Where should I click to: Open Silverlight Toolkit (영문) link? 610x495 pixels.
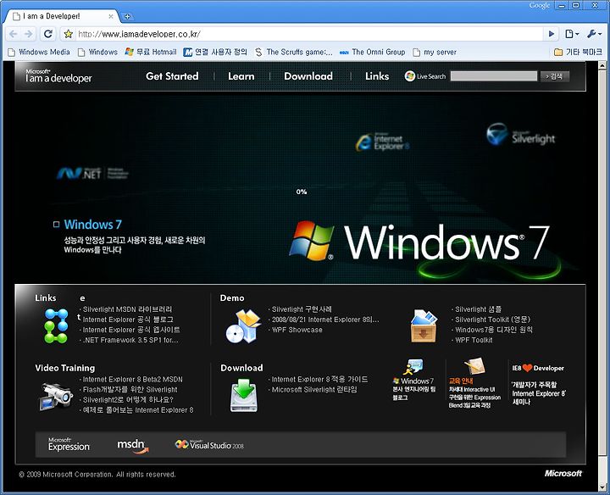coord(492,320)
